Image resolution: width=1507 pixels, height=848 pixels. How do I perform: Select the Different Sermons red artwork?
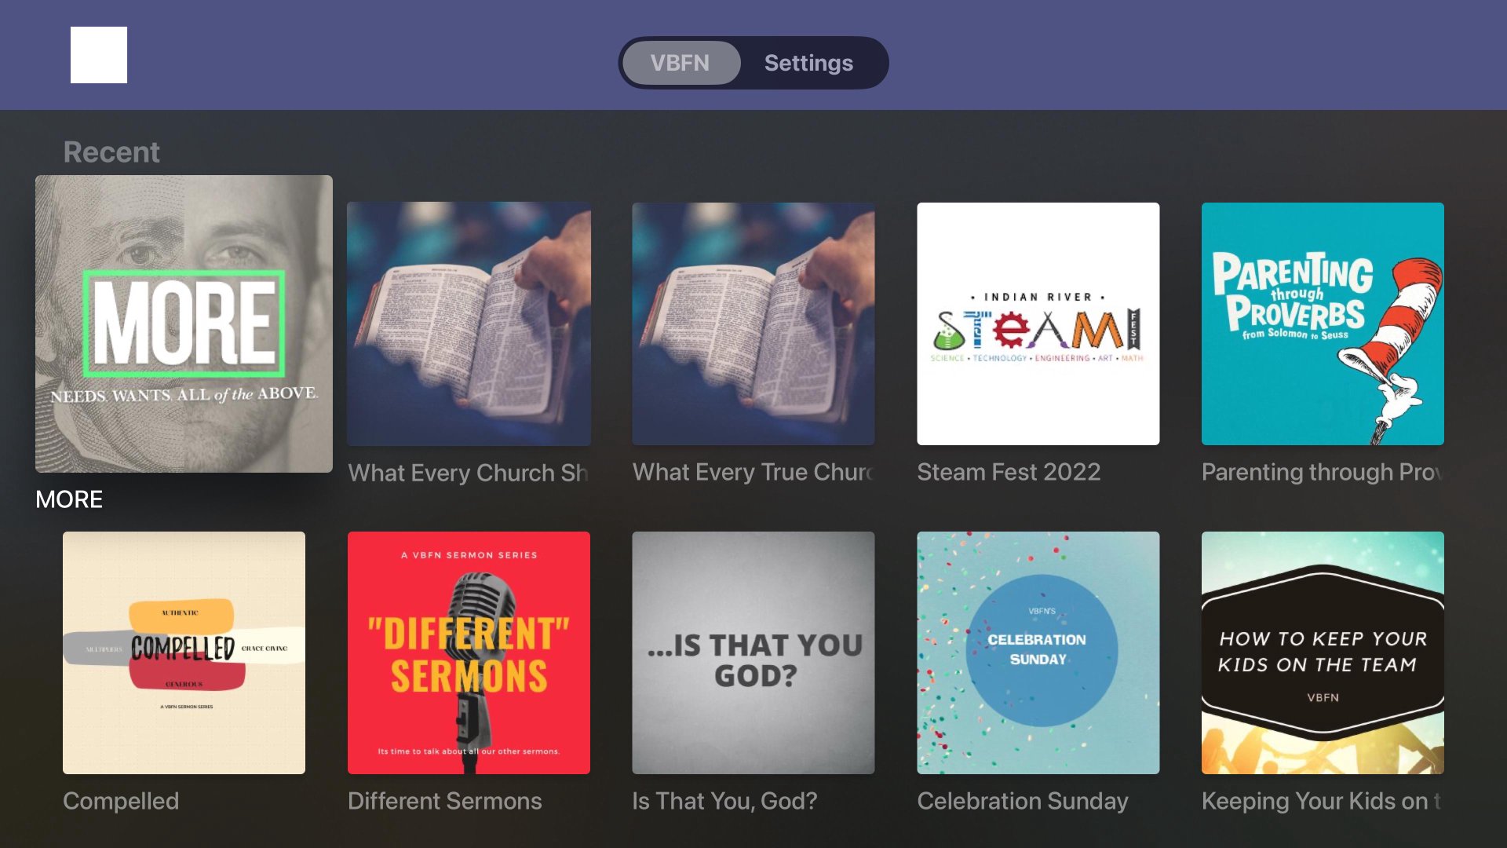(x=469, y=652)
